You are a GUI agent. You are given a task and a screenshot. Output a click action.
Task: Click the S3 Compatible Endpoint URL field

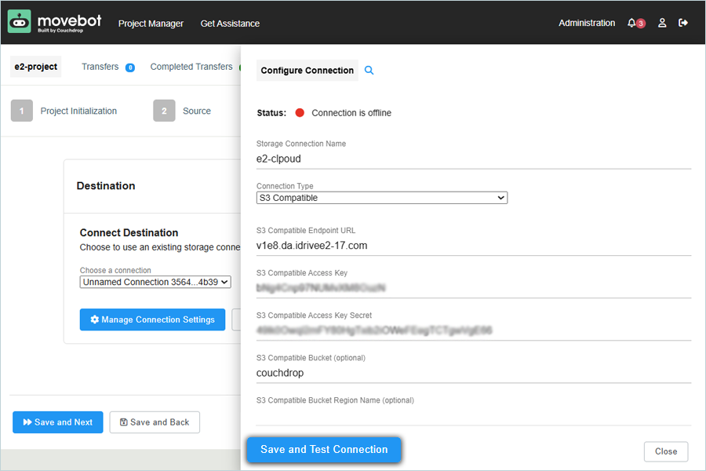(473, 246)
